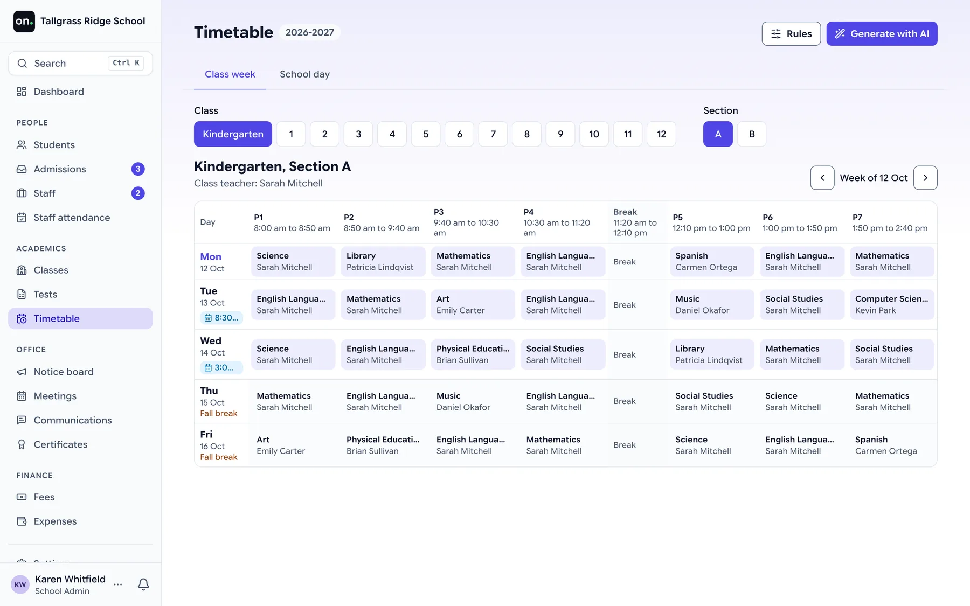Image resolution: width=970 pixels, height=606 pixels.
Task: Open notifications bell
Action: [143, 584]
